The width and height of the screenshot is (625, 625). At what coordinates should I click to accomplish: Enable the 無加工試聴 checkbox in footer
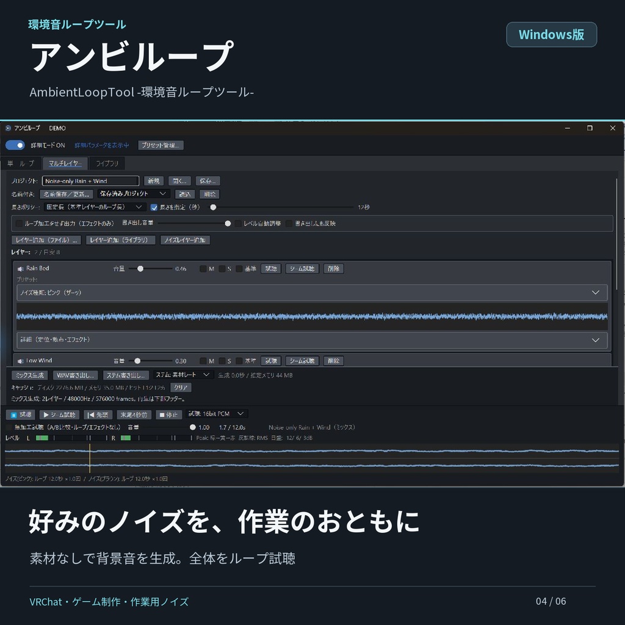point(9,427)
